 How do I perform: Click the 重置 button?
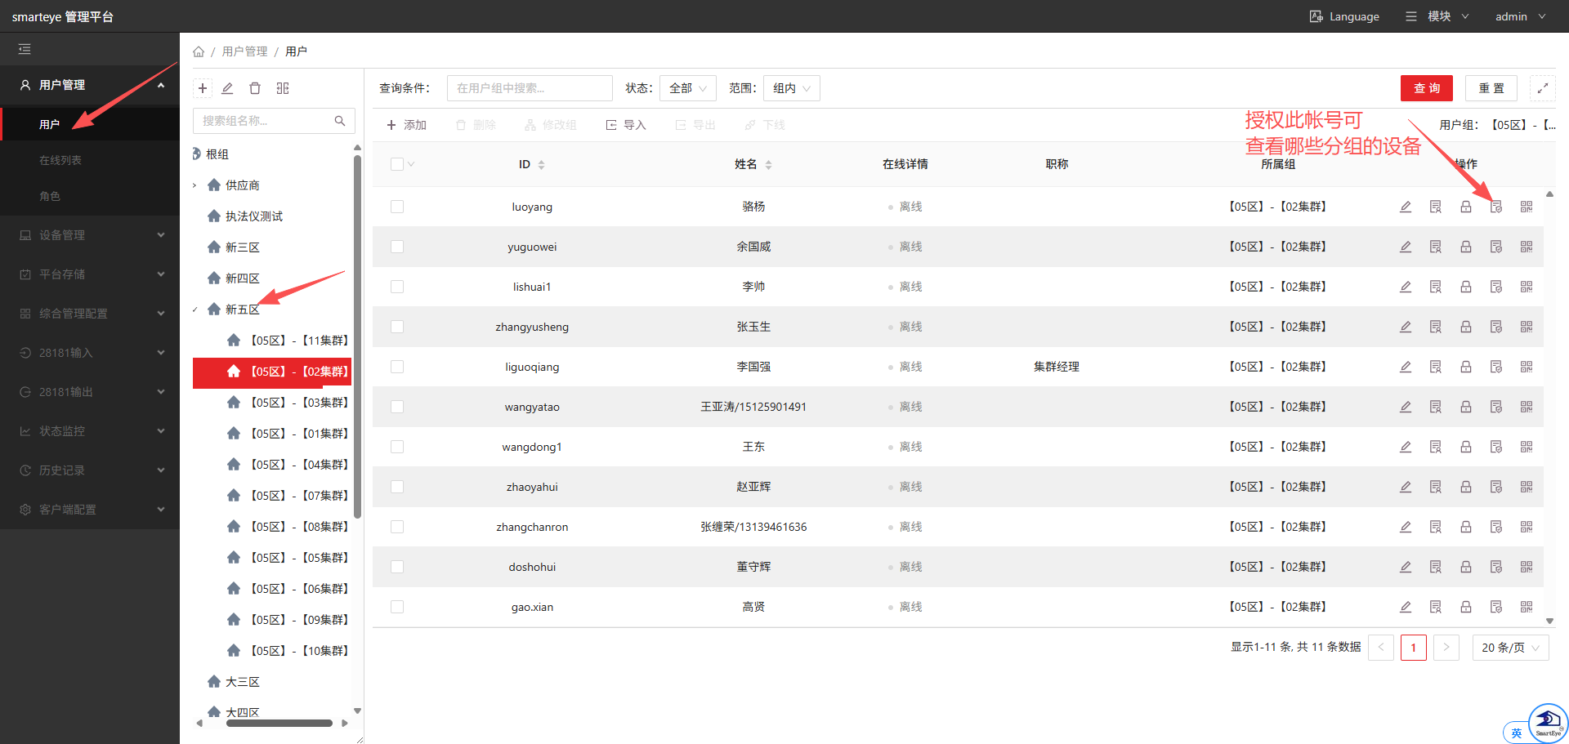click(1491, 88)
